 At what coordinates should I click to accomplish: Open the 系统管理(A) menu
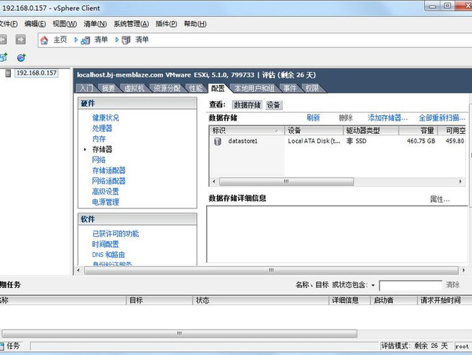(x=131, y=24)
